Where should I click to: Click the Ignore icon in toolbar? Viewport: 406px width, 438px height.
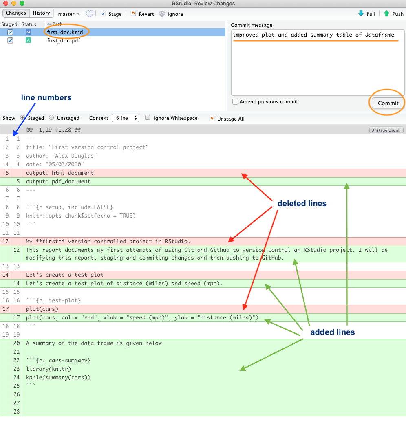162,14
